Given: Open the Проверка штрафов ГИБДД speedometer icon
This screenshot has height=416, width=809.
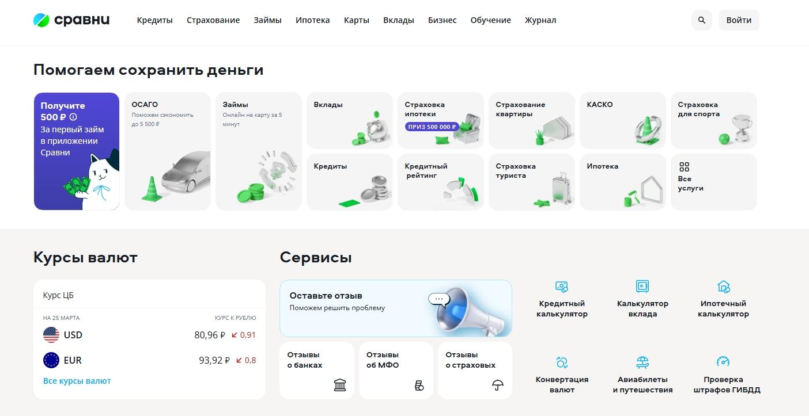Looking at the screenshot, I should (723, 362).
